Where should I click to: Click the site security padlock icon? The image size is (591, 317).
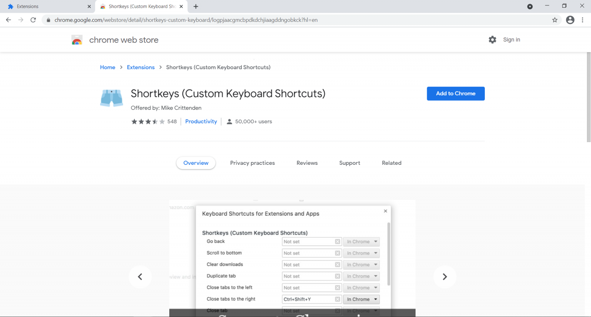point(48,20)
